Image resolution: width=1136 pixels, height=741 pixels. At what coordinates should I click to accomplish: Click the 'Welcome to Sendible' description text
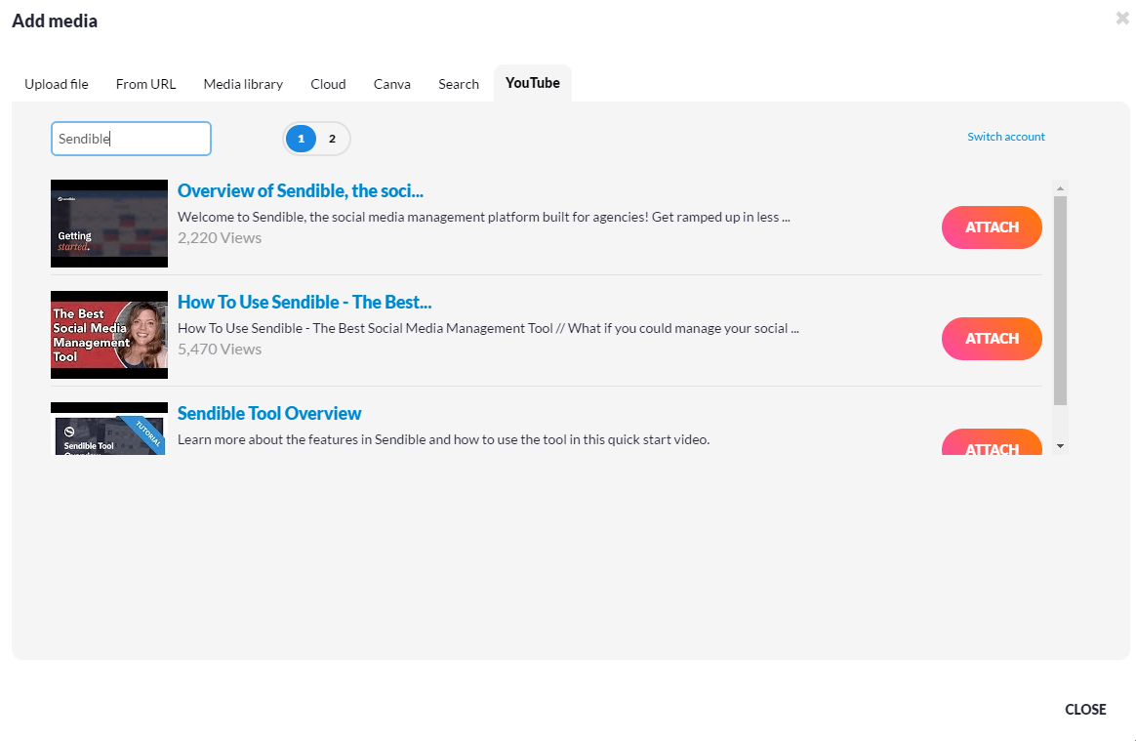pyautogui.click(x=484, y=217)
